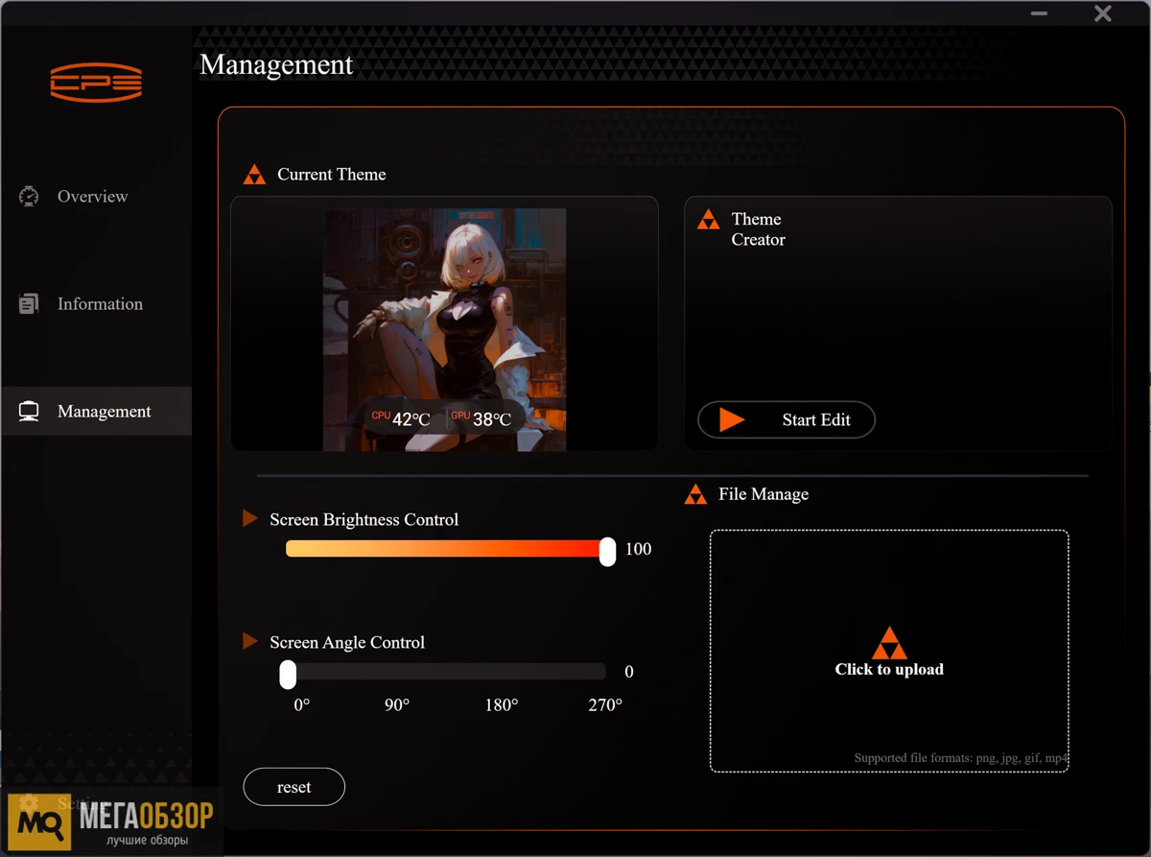Click the Screen Angle slider handle
Image resolution: width=1151 pixels, height=857 pixels.
[288, 674]
